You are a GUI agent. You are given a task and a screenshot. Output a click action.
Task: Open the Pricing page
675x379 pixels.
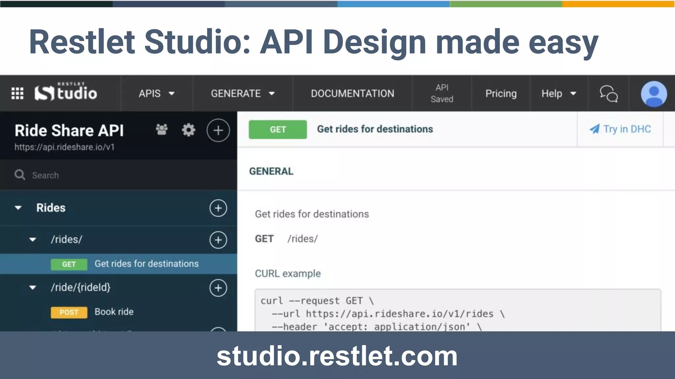tap(501, 93)
